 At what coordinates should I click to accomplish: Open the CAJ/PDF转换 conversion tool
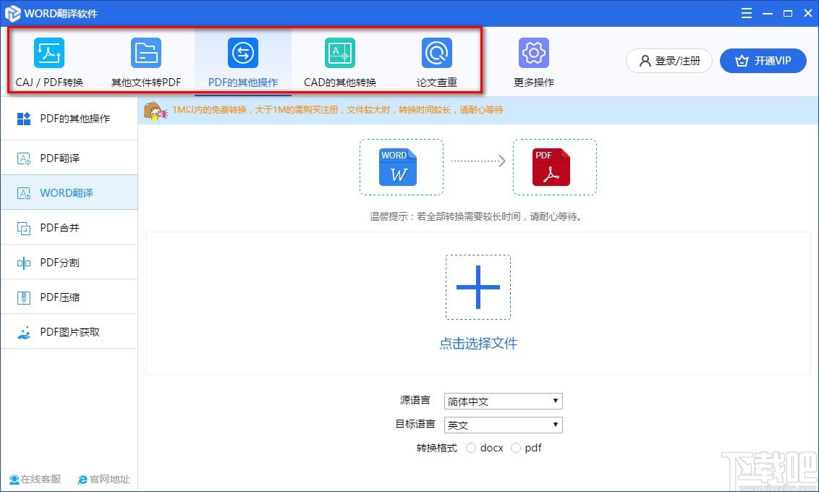point(49,61)
